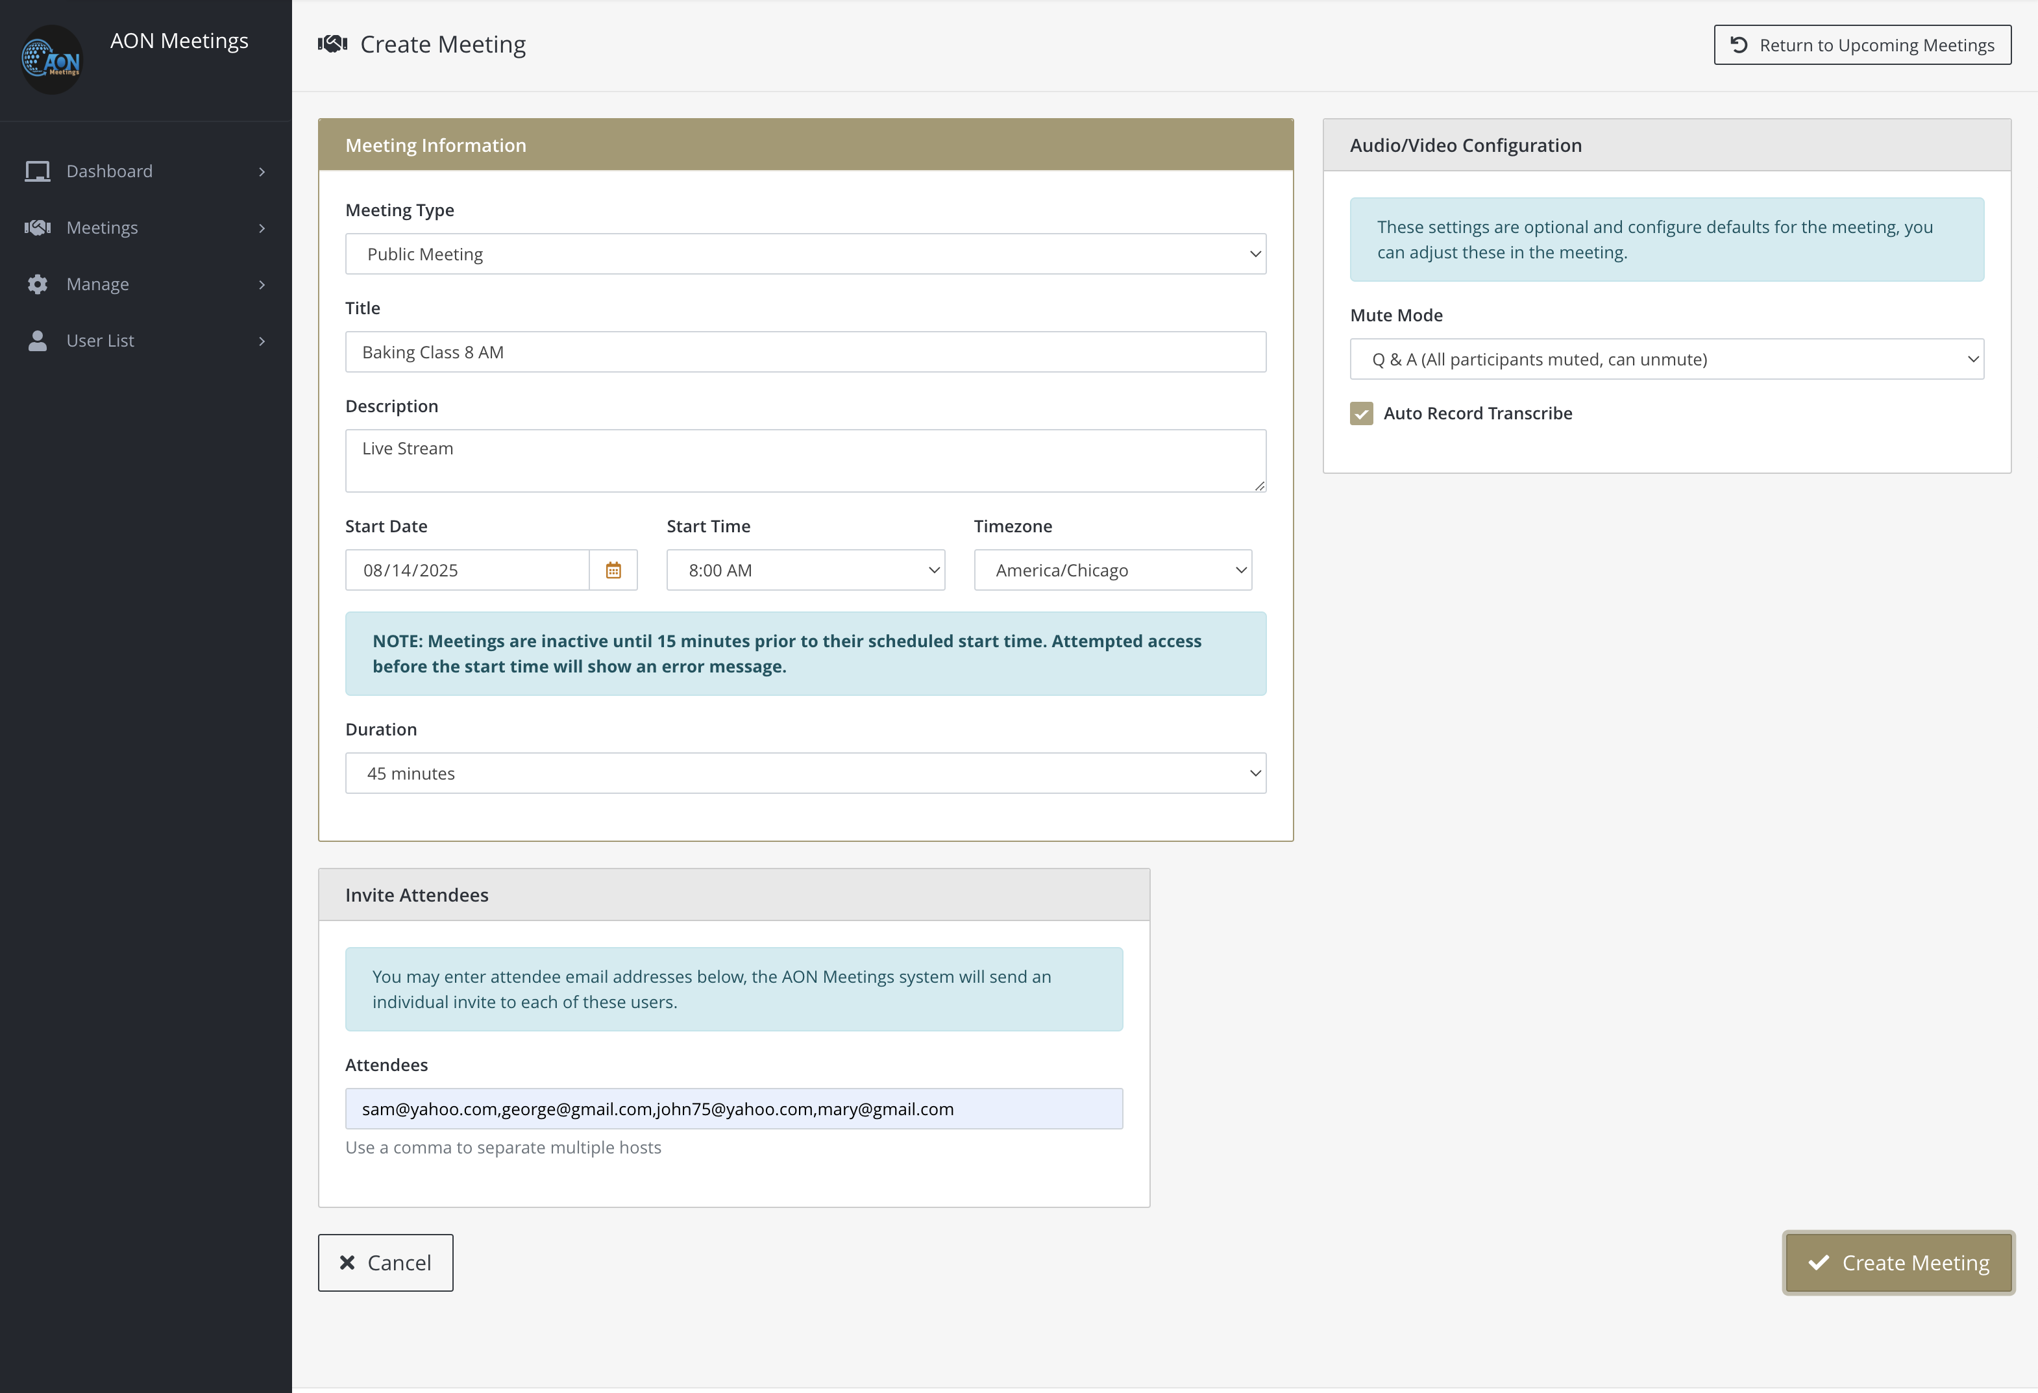Open the Timezone America/Chicago dropdown
2038x1393 pixels.
1112,570
